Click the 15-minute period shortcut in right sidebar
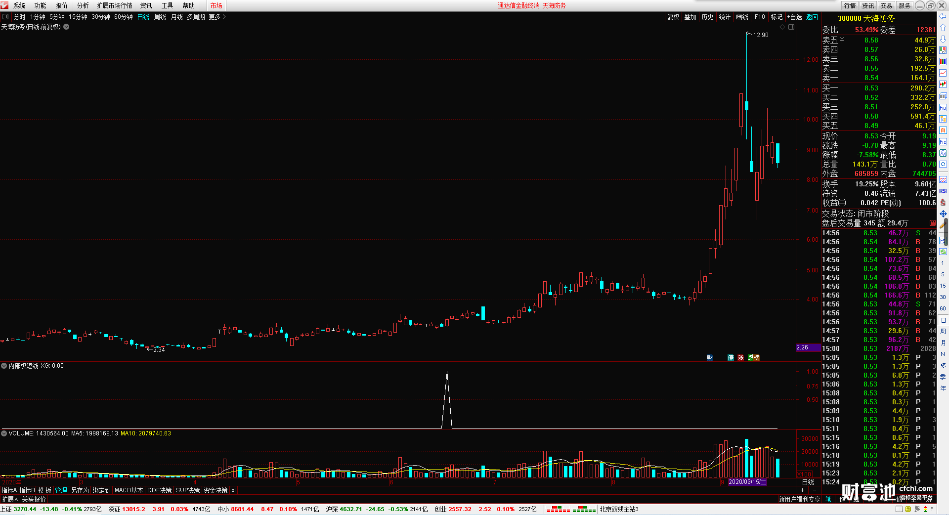949x515 pixels. (943, 286)
